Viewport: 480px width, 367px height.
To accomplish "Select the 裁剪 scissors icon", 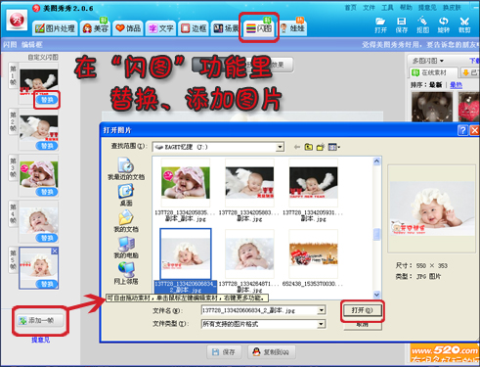I will coord(464,25).
